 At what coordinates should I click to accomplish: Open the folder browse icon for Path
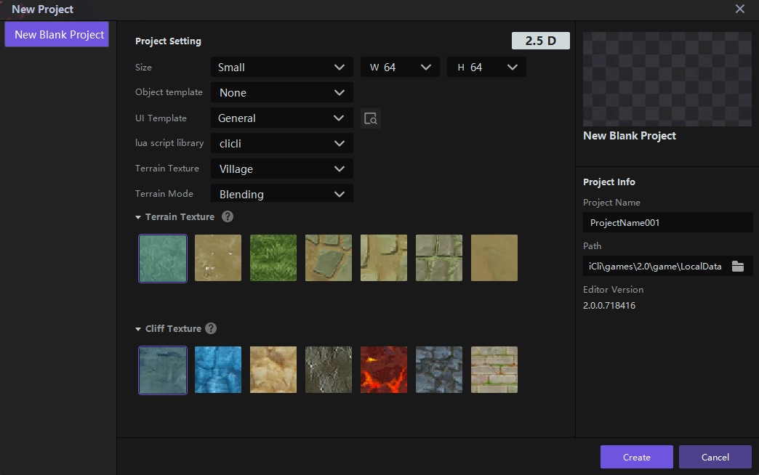point(738,267)
